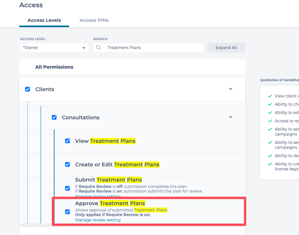
Task: Collapse the Consultations section with its chevron
Action: 231,117
